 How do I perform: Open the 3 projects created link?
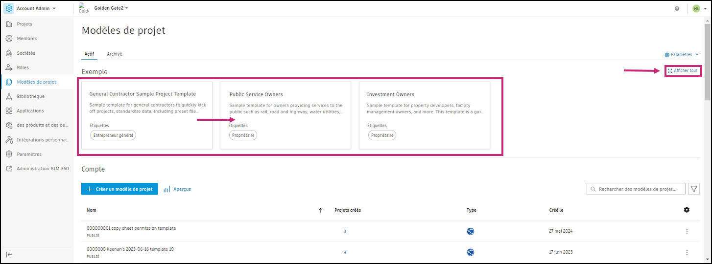[345, 231]
